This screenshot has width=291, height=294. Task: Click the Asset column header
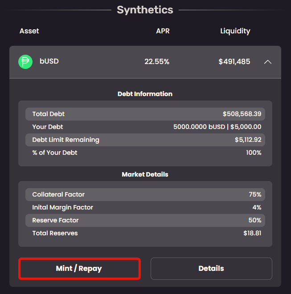coord(29,31)
